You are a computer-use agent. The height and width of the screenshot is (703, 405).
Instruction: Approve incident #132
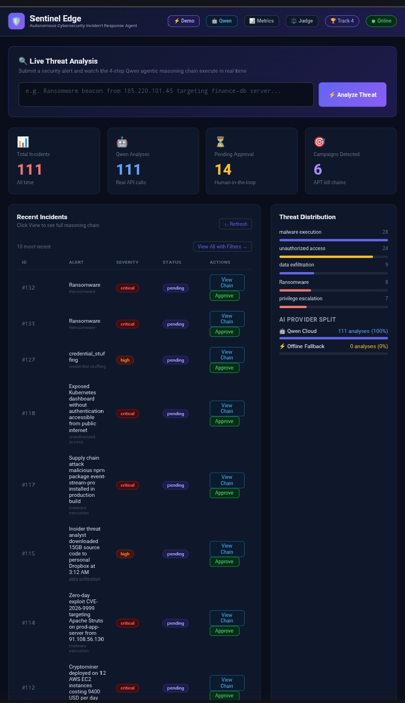[224, 296]
